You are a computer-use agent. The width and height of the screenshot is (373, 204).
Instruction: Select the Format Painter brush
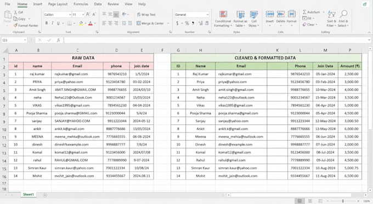[15, 25]
